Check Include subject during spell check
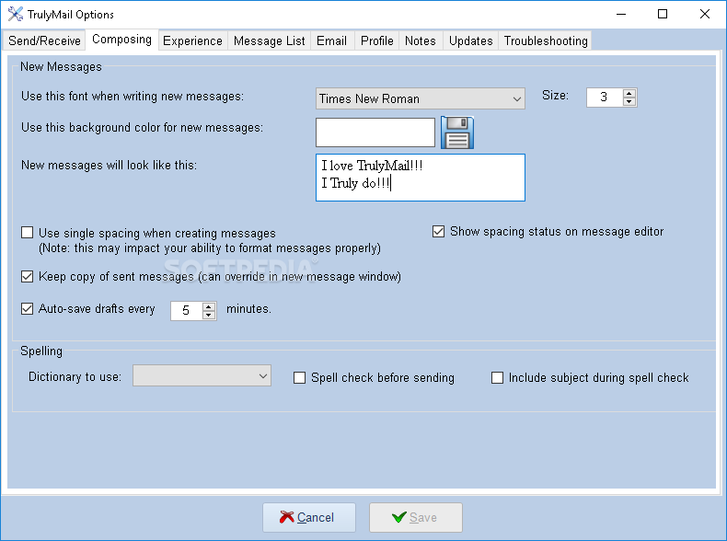Viewport: 727px width, 541px height. click(498, 378)
